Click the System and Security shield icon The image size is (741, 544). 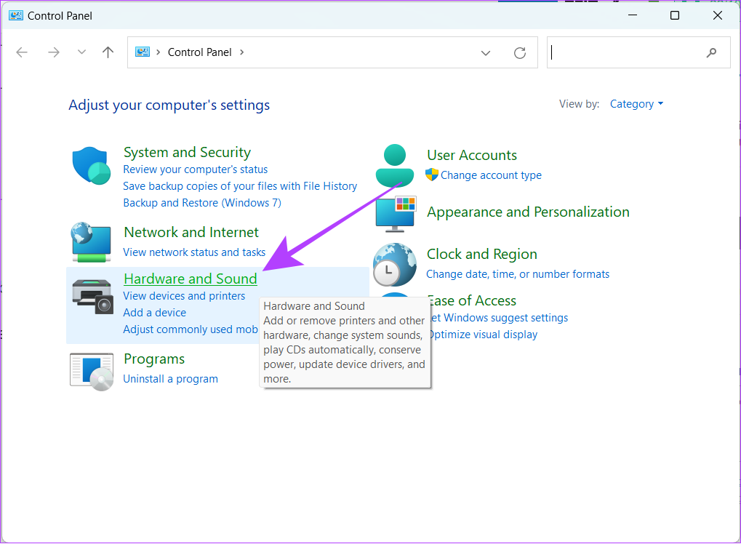tap(90, 165)
